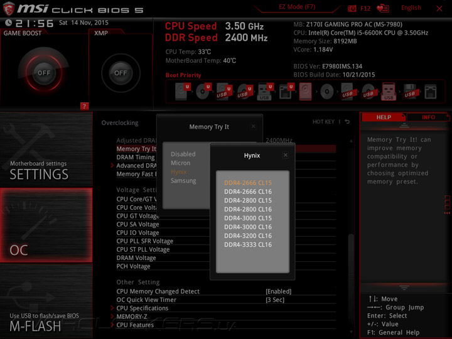Viewport: 452px width, 339px height.
Task: Select the highlighted legacy USB key boot device
Action: (x=389, y=92)
